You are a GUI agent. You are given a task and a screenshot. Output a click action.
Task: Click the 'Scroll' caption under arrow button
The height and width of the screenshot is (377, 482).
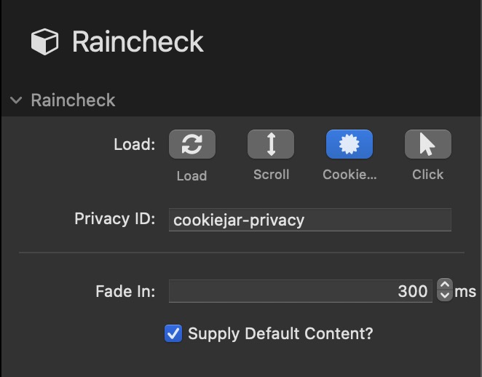271,175
